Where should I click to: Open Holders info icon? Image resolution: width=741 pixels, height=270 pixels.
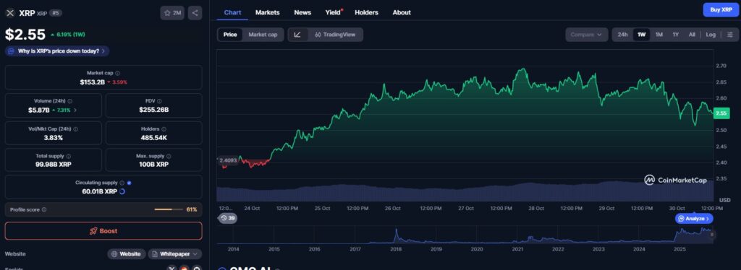tap(164, 129)
